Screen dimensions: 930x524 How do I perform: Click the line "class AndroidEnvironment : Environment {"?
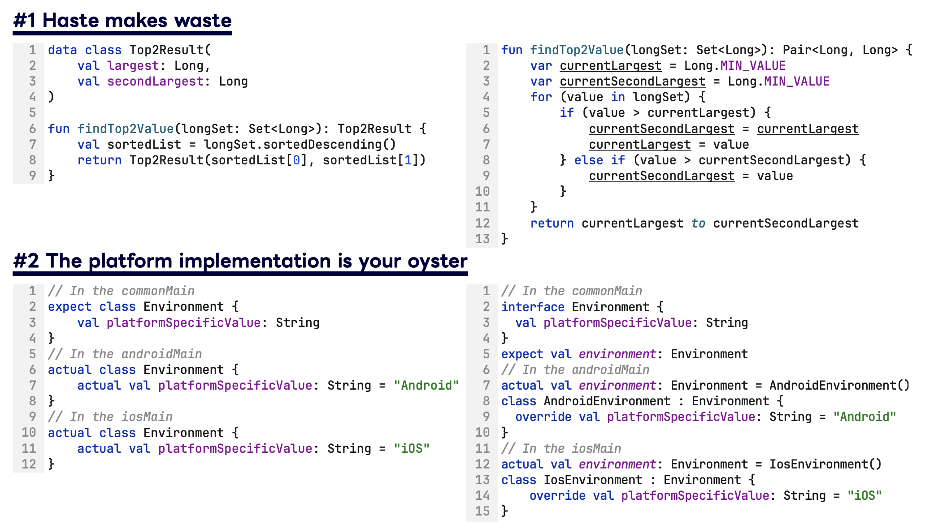tap(642, 401)
